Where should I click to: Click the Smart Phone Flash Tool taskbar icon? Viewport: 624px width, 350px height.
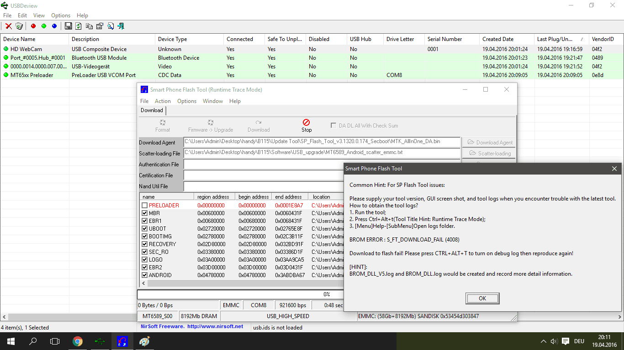(122, 341)
